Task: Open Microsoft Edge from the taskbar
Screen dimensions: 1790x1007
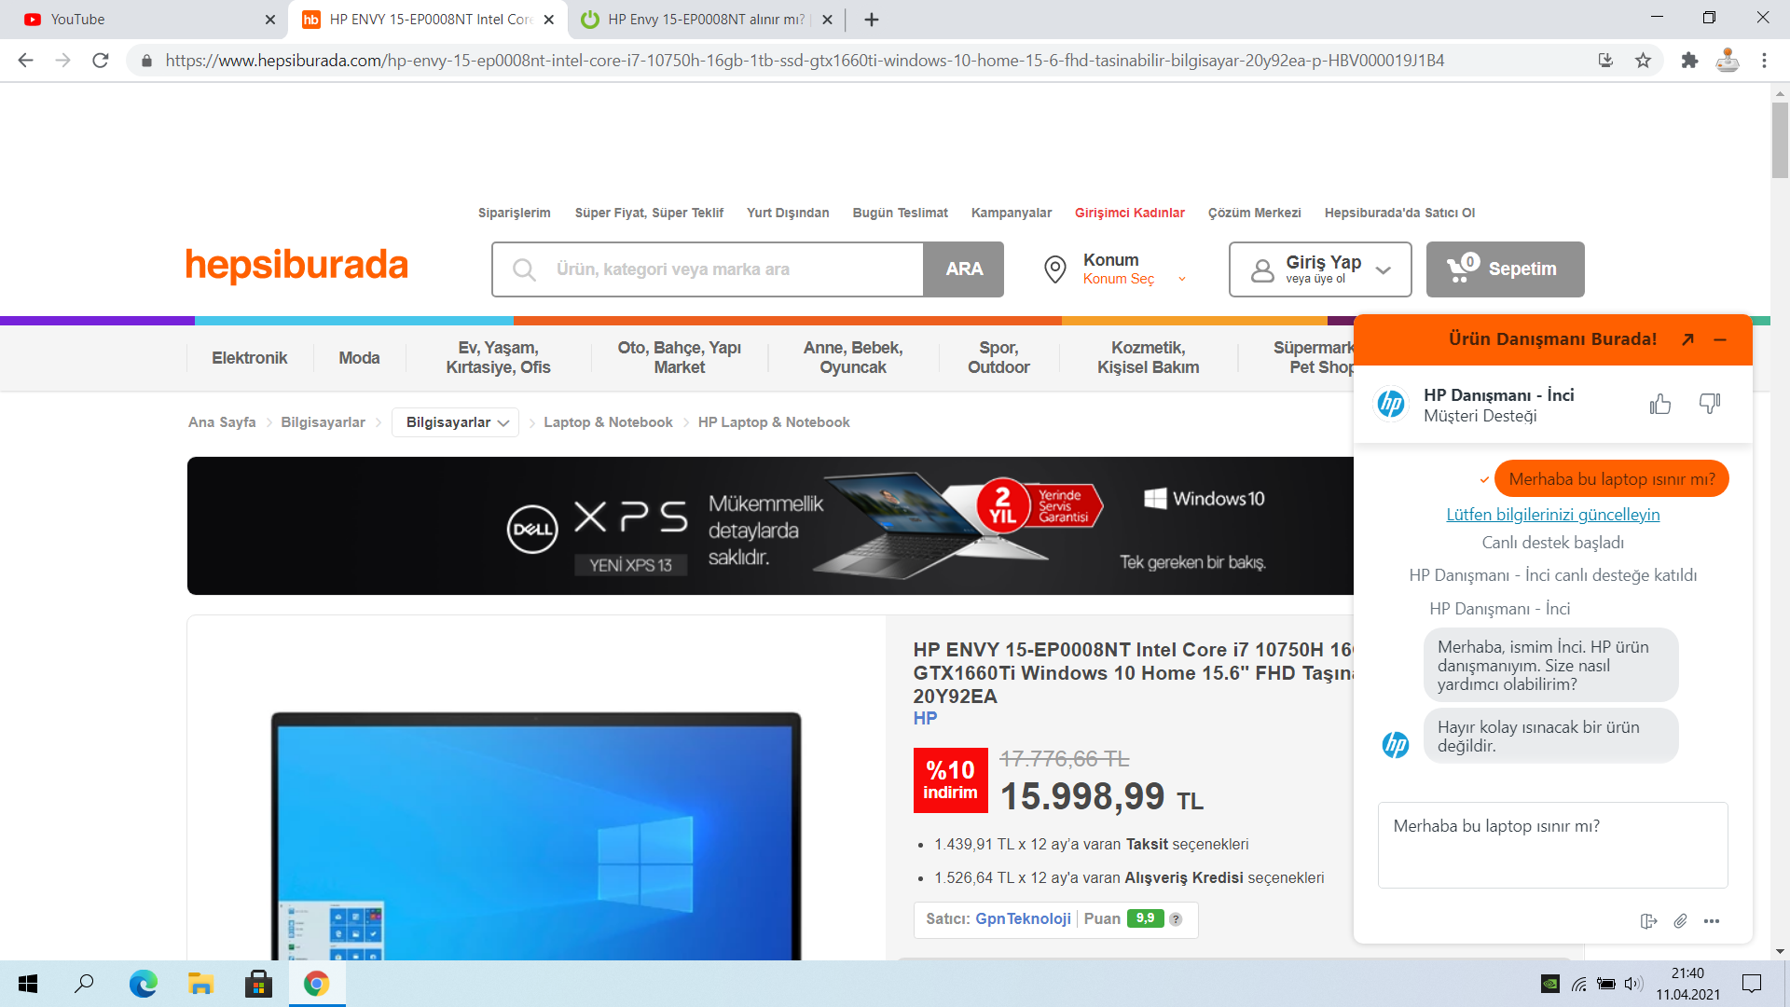Action: [x=143, y=984]
